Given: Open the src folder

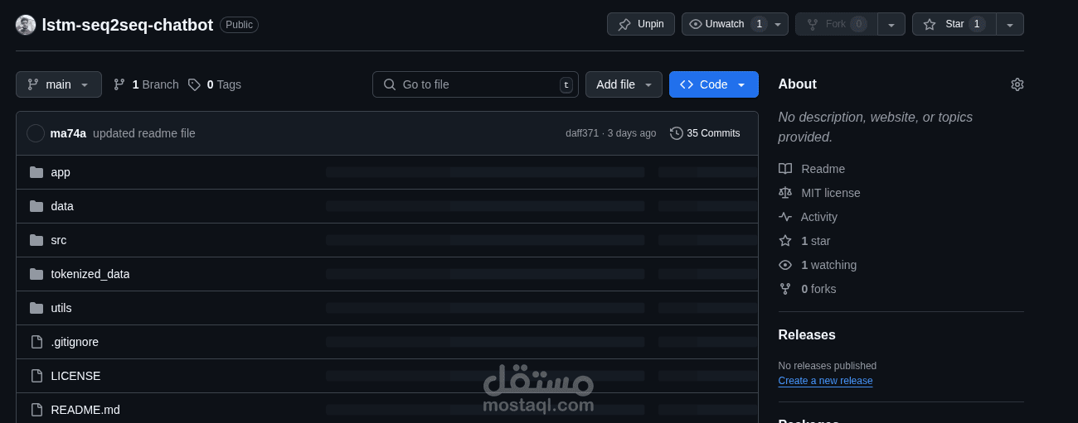Looking at the screenshot, I should [59, 240].
